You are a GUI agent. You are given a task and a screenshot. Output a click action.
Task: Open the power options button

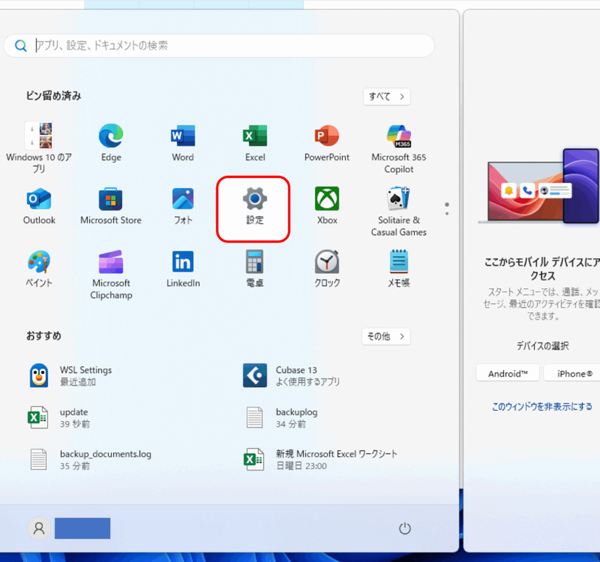(x=405, y=529)
